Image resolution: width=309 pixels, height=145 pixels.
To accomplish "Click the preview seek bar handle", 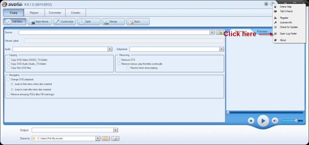I will point(228,113).
